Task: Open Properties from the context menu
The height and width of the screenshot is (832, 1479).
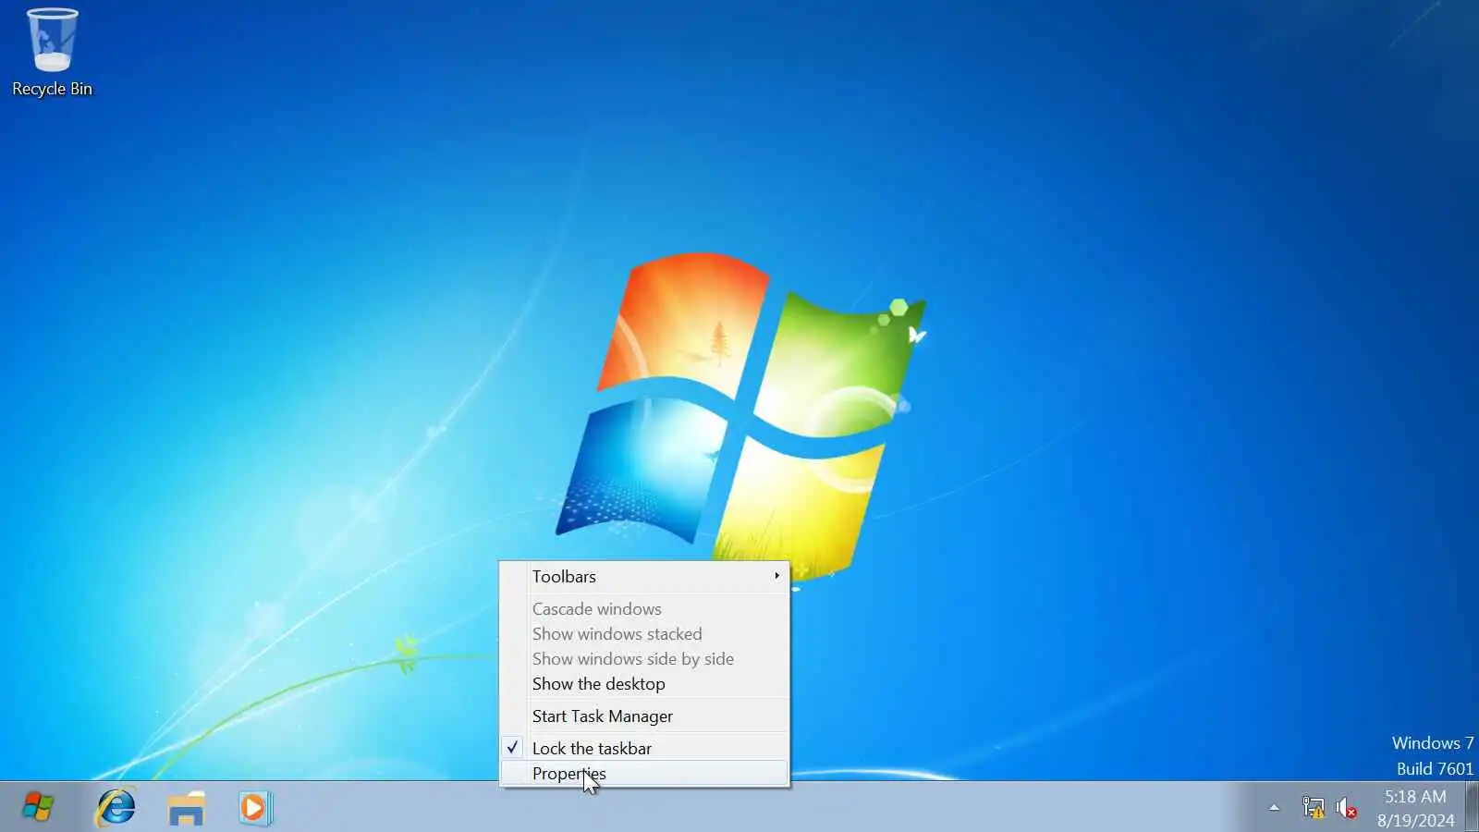Action: pos(645,773)
